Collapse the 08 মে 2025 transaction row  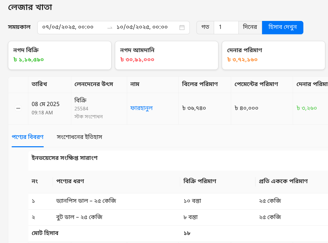[x=18, y=108]
